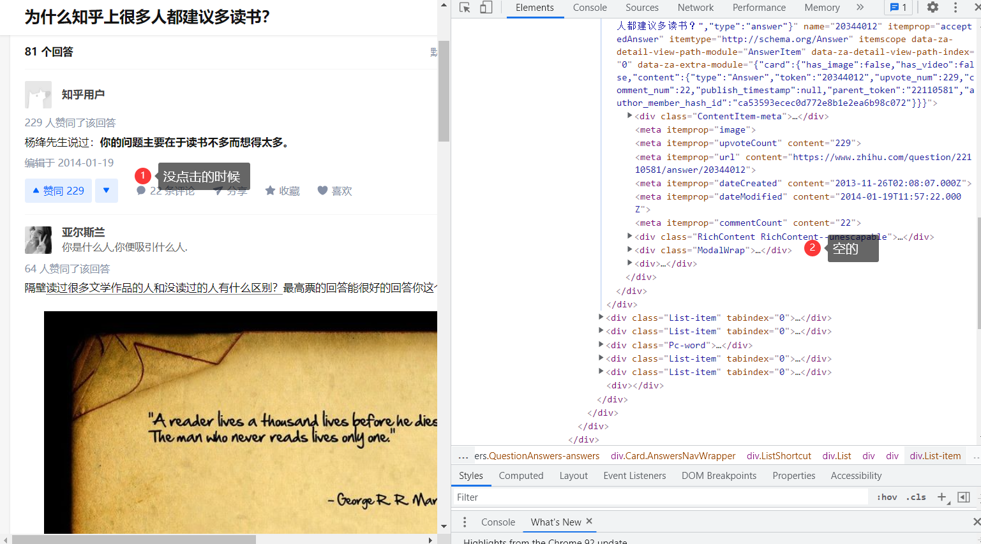Viewport: 981px width, 544px height.
Task: Select the Computed pane tab
Action: 521,476
